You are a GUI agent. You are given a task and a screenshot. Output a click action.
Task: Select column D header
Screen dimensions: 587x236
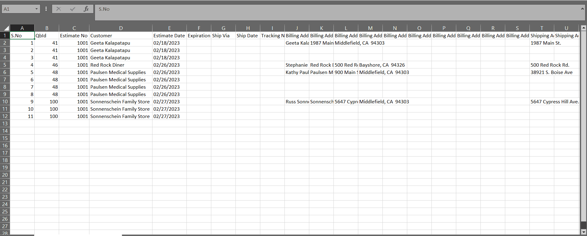(121, 28)
